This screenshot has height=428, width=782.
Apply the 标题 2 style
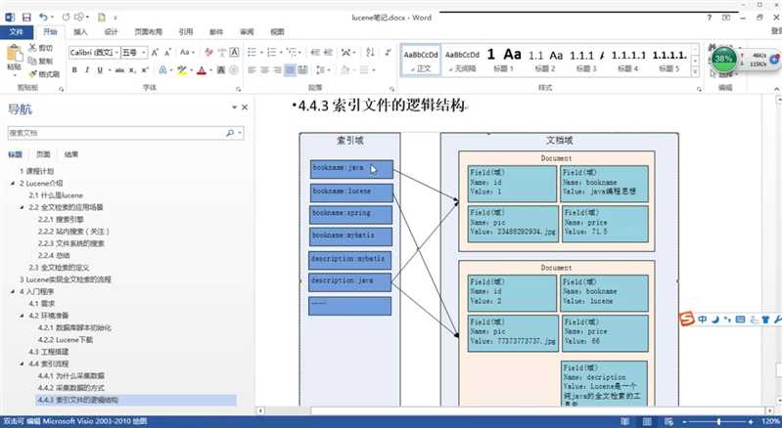[x=544, y=60]
